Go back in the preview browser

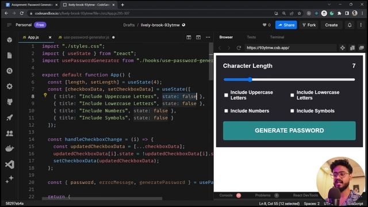click(x=220, y=48)
